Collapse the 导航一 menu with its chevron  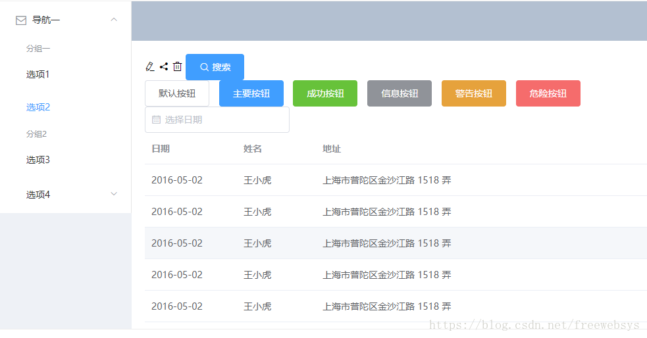coord(114,20)
